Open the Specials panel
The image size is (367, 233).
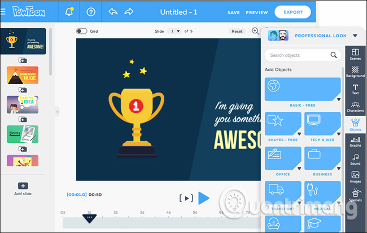tap(355, 195)
